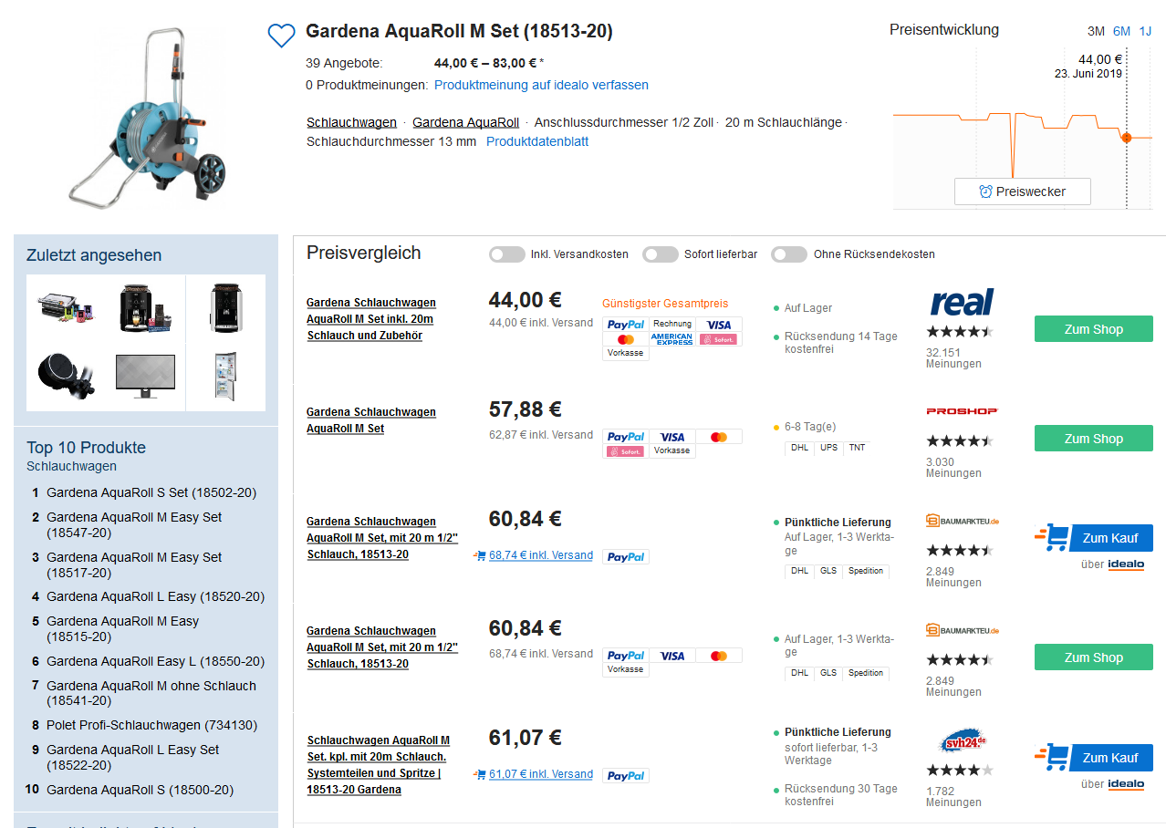Switch on Ohne Rücksendekosten filter
This screenshot has height=828, width=1166.
[x=789, y=254]
